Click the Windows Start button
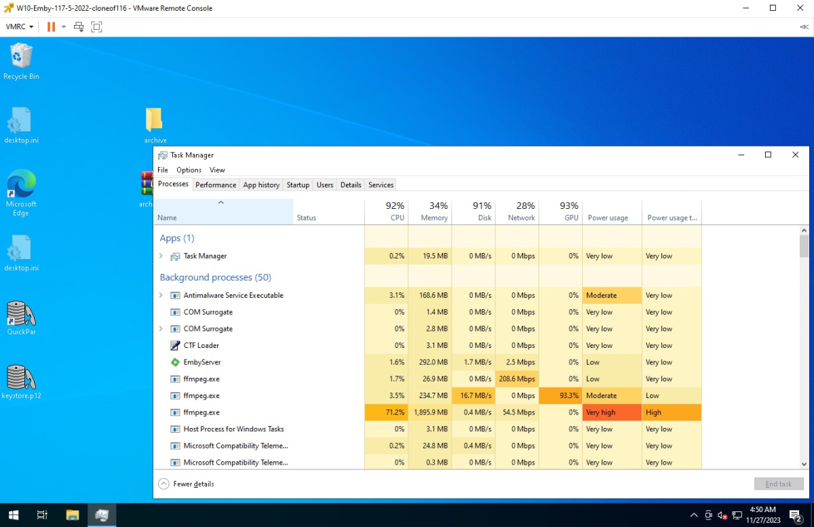Image resolution: width=814 pixels, height=527 pixels. pos(14,515)
